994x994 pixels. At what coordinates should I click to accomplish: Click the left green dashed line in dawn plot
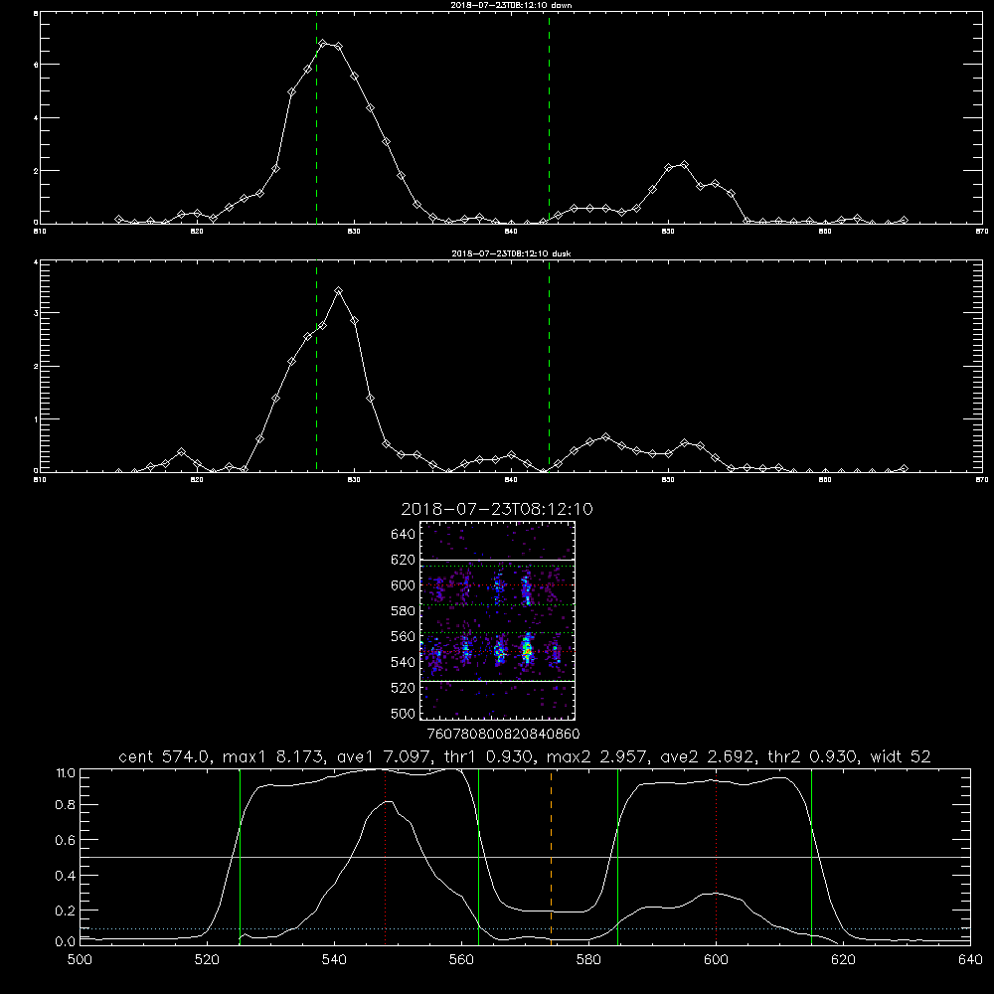coord(316,118)
